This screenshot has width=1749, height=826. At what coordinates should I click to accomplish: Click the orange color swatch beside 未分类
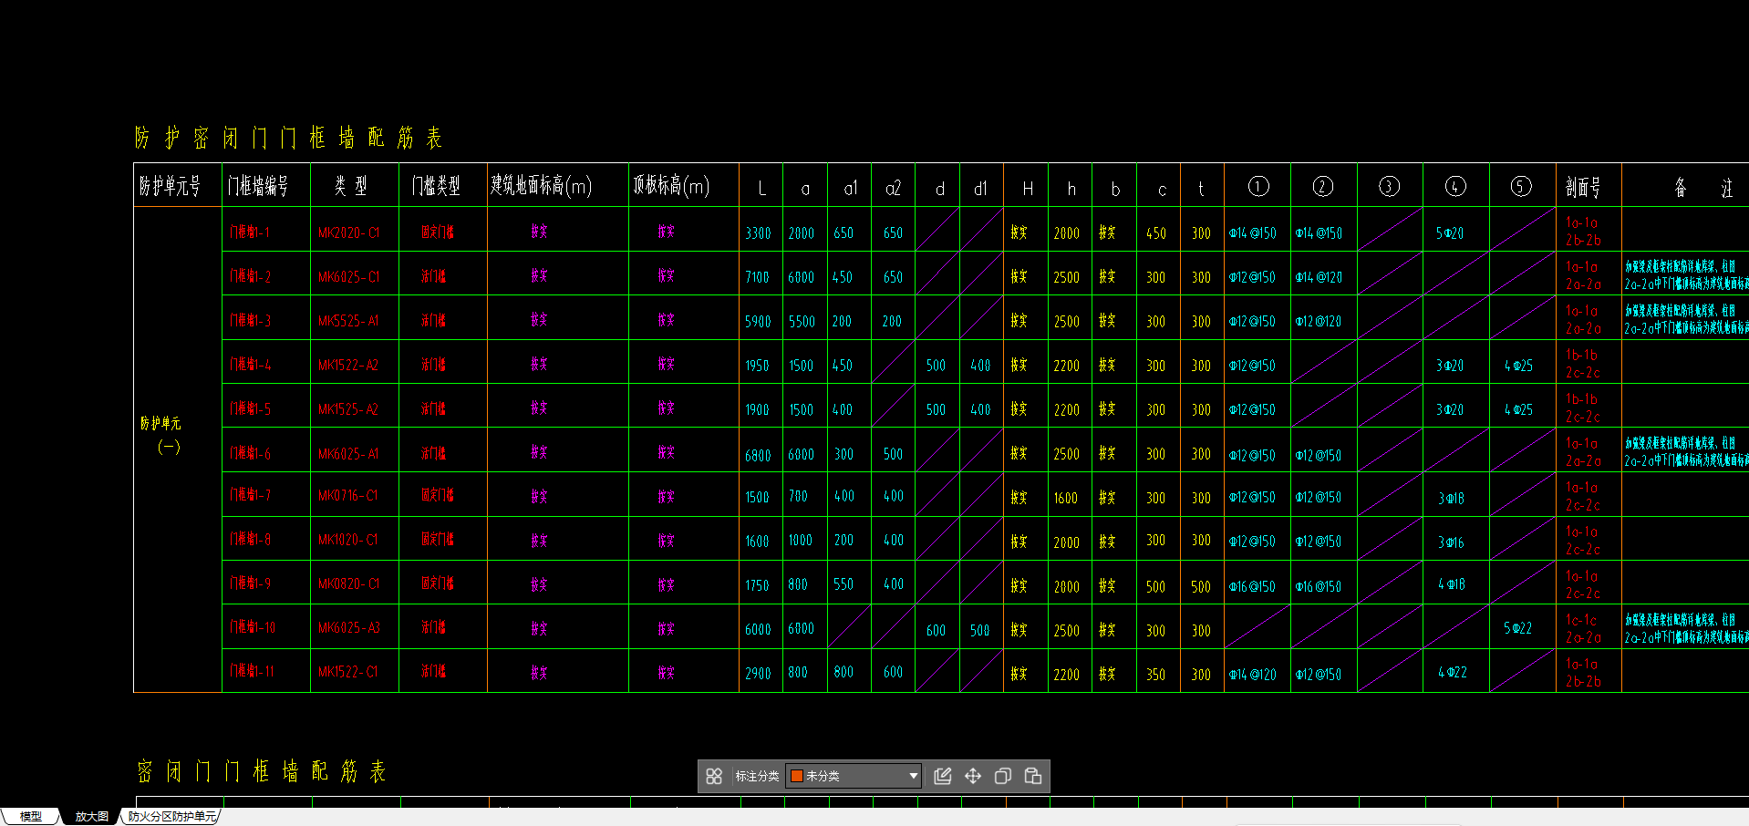point(796,776)
